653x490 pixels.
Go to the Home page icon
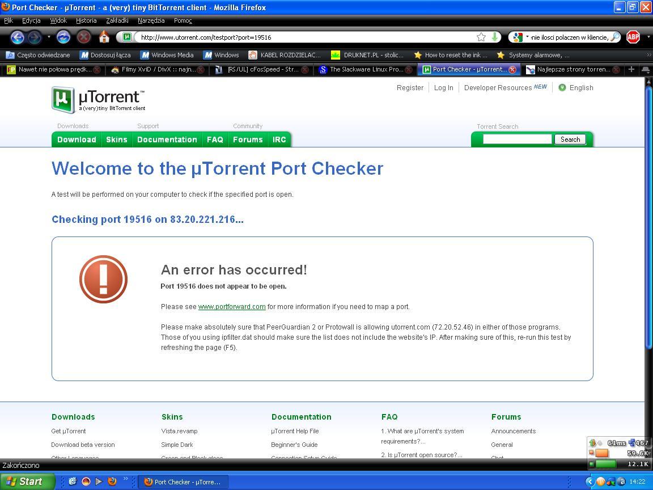[104, 37]
